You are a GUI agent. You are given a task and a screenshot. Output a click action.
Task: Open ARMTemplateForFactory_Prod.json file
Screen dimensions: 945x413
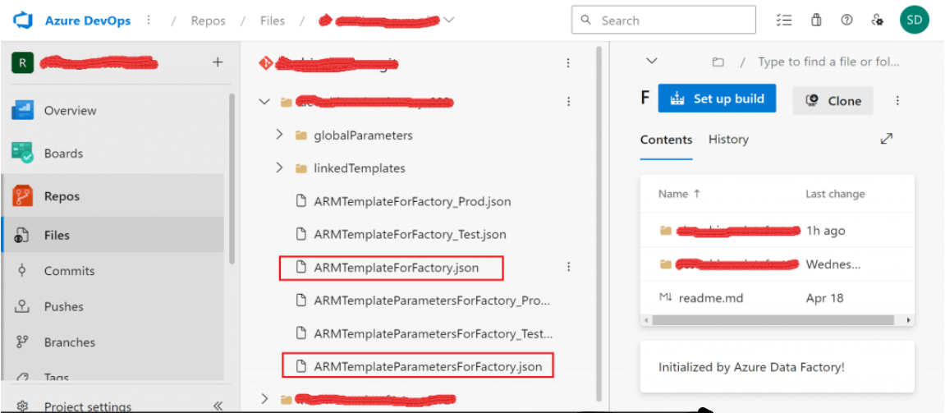tap(412, 201)
